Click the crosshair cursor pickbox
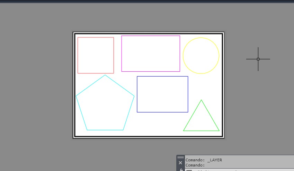Screen dimensions: 294x171 (258, 59)
